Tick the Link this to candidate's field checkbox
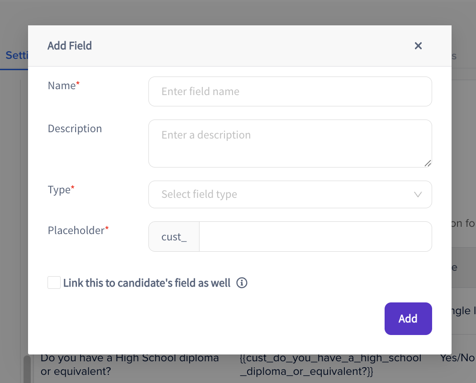Screen dimensions: 476x383 click(54, 282)
